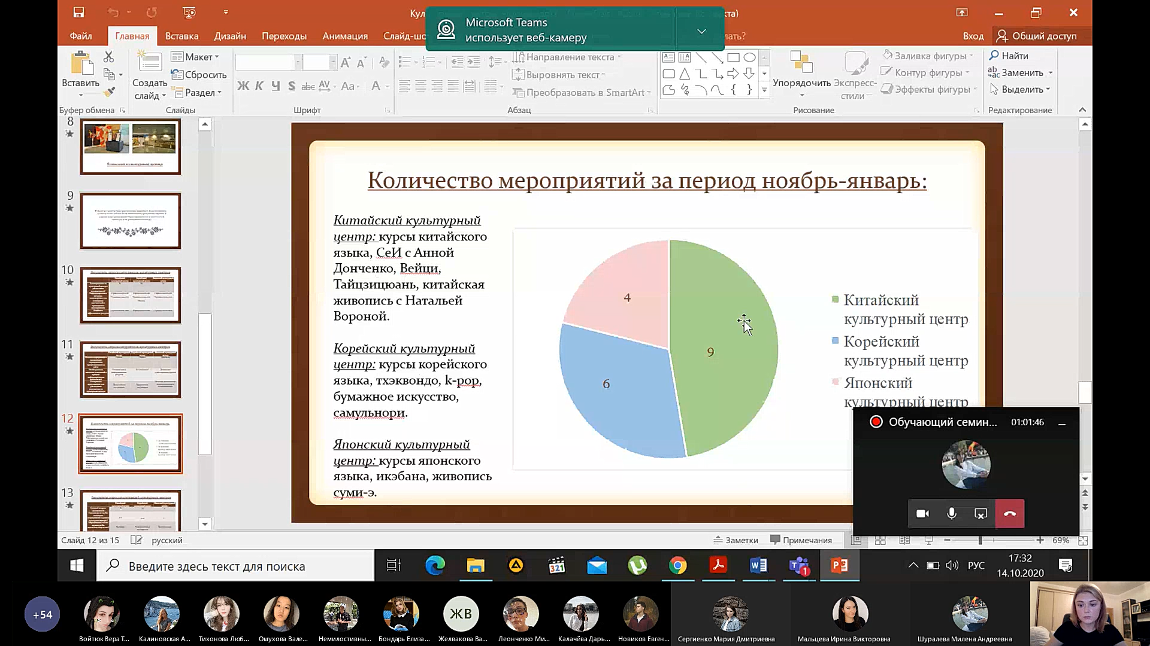Open the Макет (Layout) dropdown

coord(195,56)
